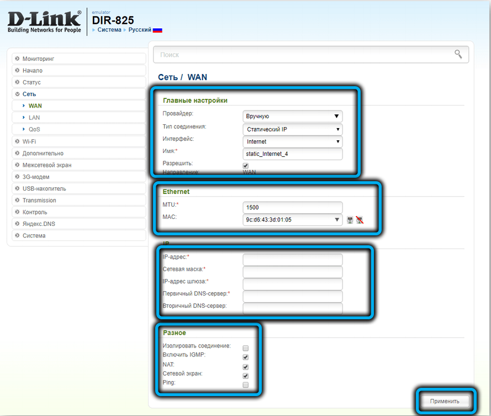Screen dimensions: 491x416
Task: Click the IP-адрес шлюза input field
Action: (x=293, y=284)
